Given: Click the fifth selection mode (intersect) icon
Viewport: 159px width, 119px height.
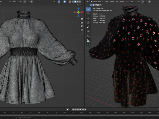Looking at the screenshot, I should pos(100,5).
